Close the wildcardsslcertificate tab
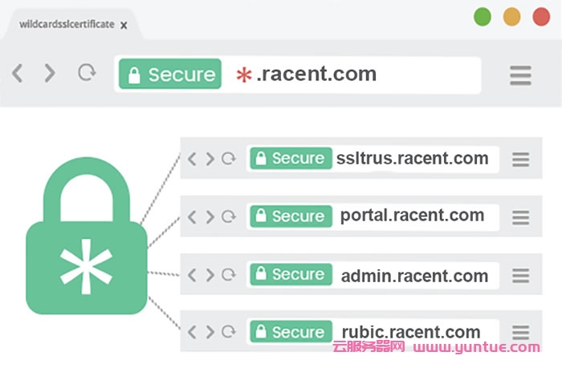This screenshot has width=562, height=376. (124, 26)
